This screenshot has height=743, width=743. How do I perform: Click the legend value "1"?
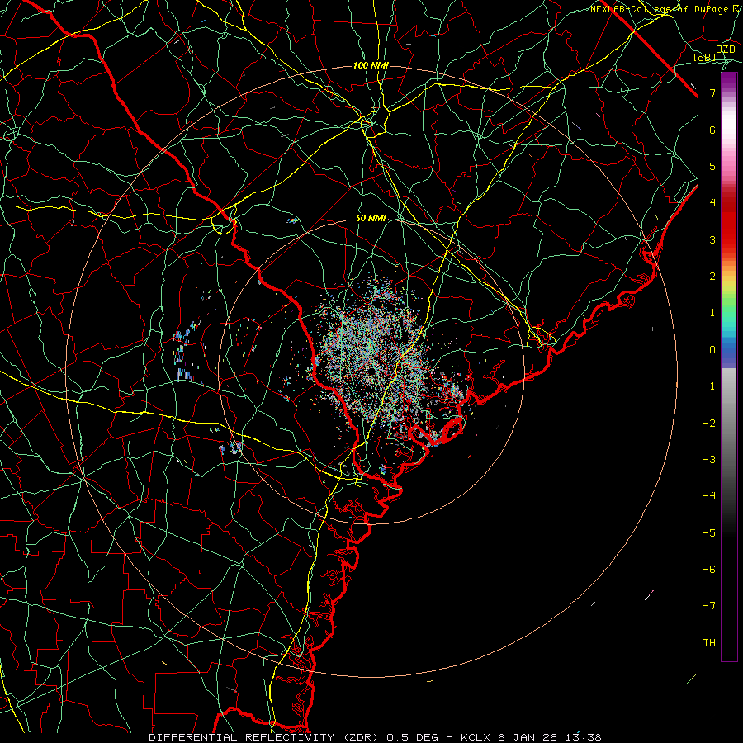[712, 313]
